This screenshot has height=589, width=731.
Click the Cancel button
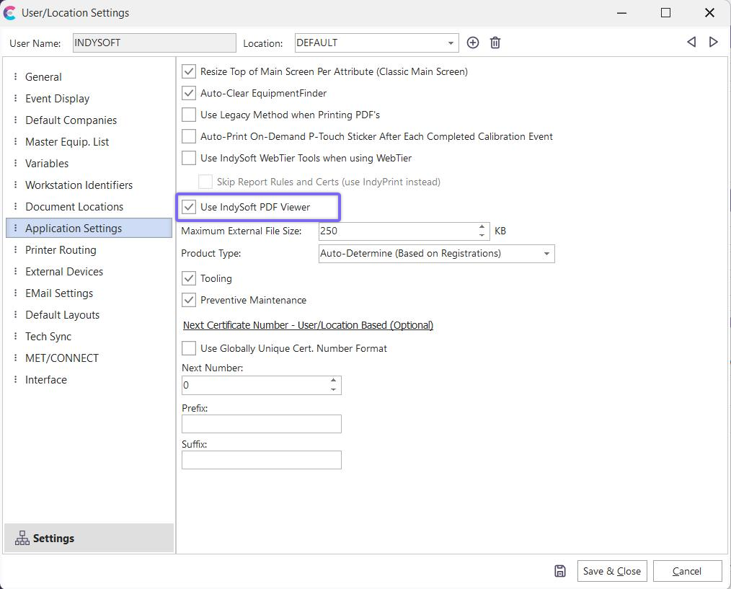click(686, 571)
